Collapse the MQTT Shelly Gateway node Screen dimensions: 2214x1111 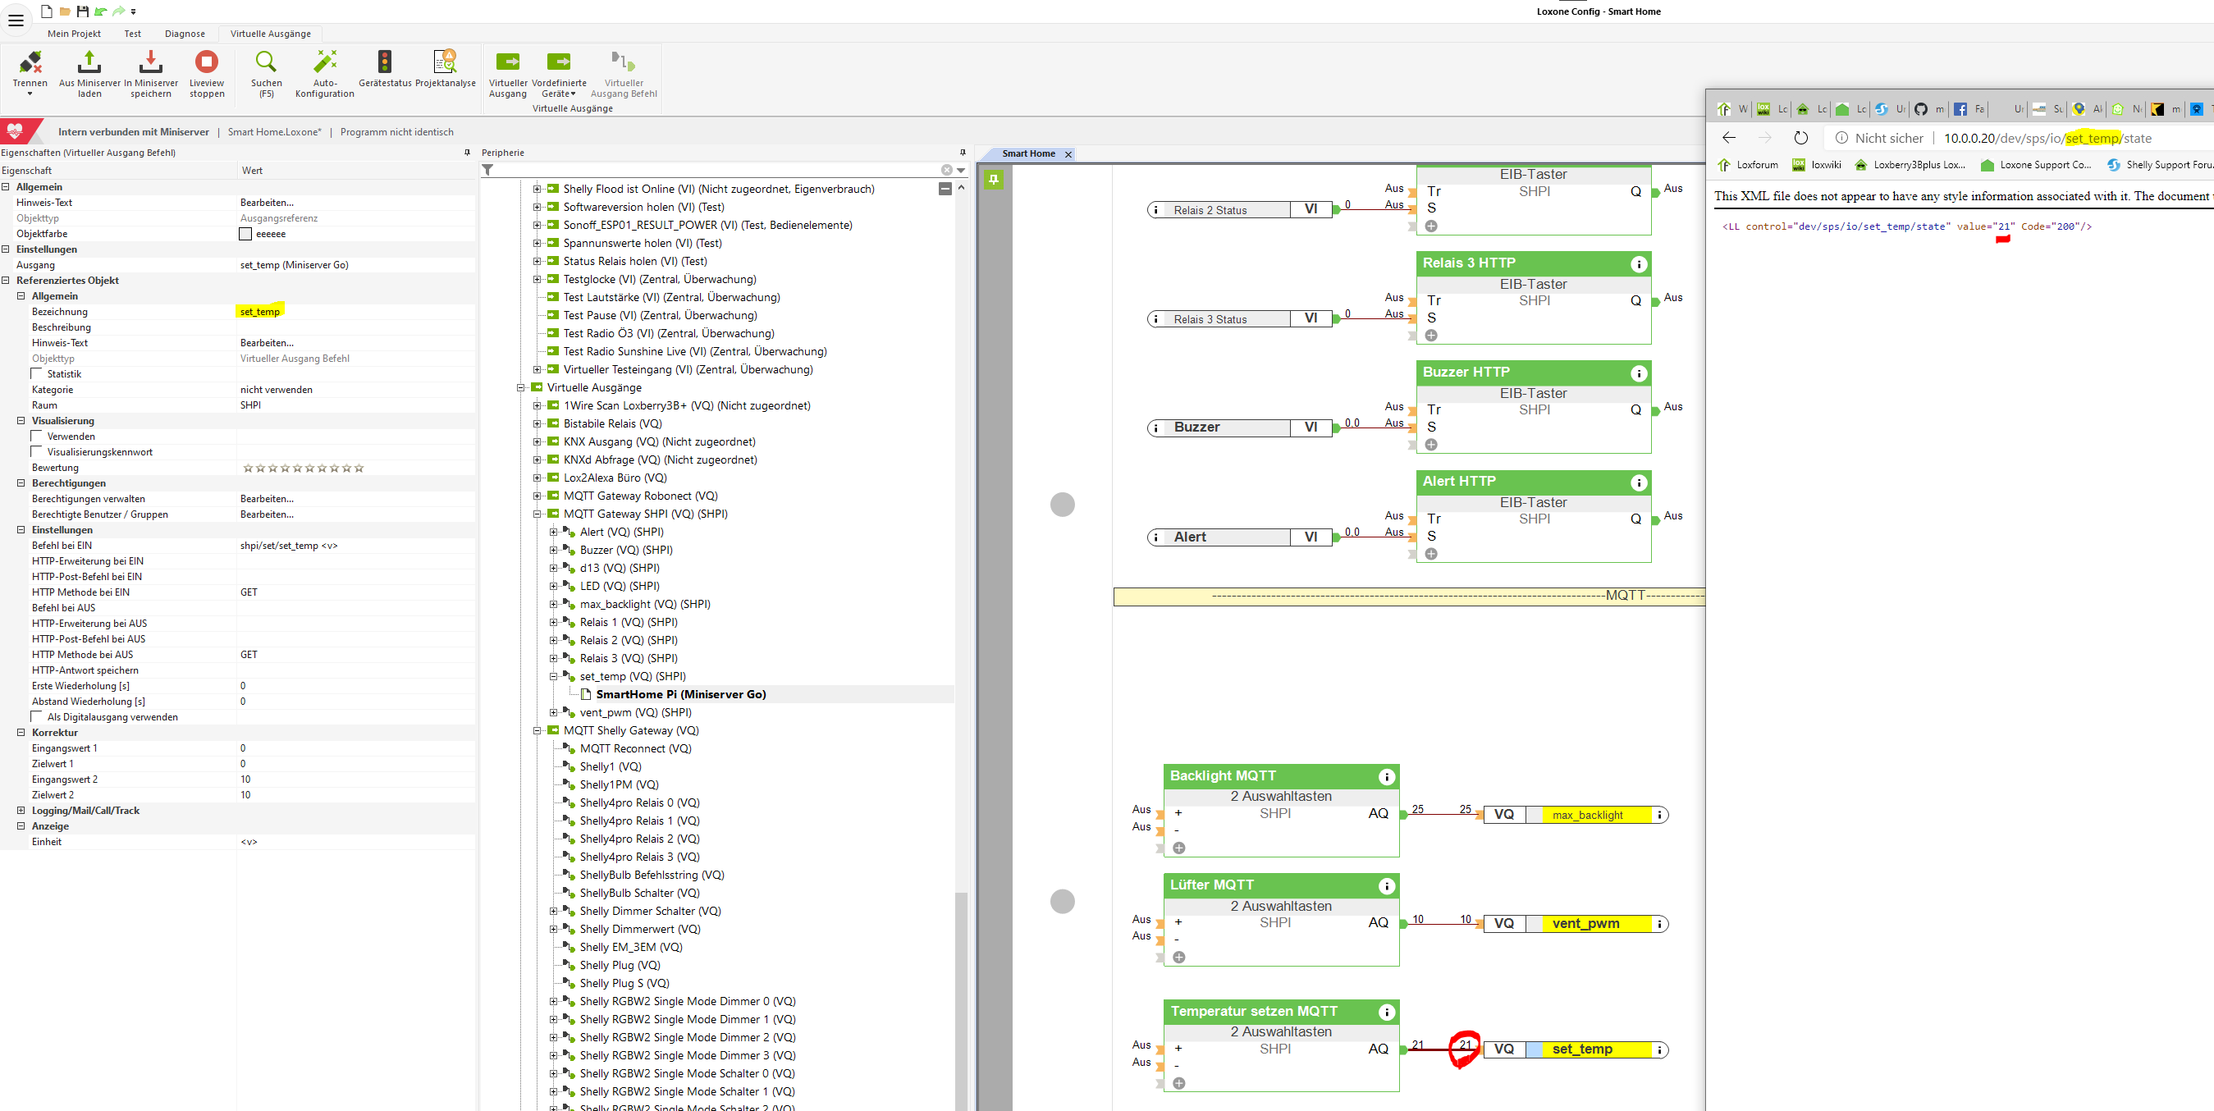tap(537, 730)
